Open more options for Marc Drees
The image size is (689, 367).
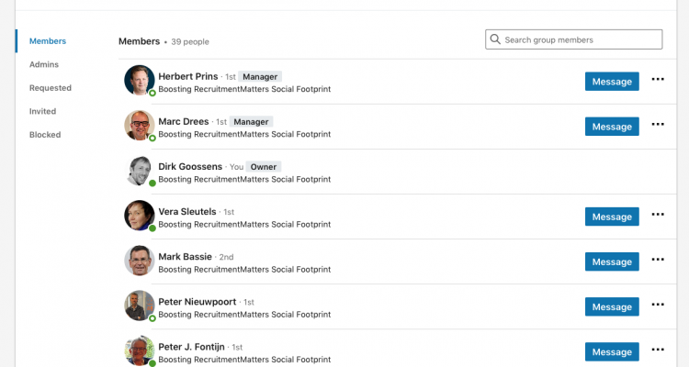(x=658, y=125)
